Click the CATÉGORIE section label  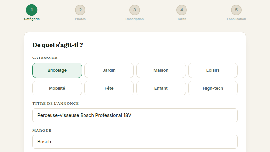(45, 57)
